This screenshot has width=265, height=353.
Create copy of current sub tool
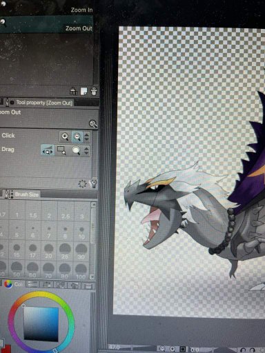tap(84, 91)
